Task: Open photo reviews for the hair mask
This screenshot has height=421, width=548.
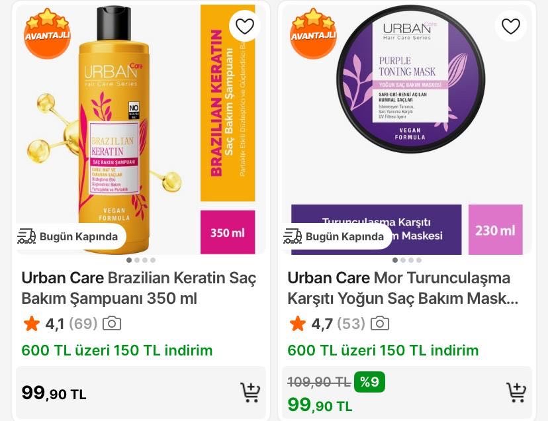Action: tap(380, 324)
